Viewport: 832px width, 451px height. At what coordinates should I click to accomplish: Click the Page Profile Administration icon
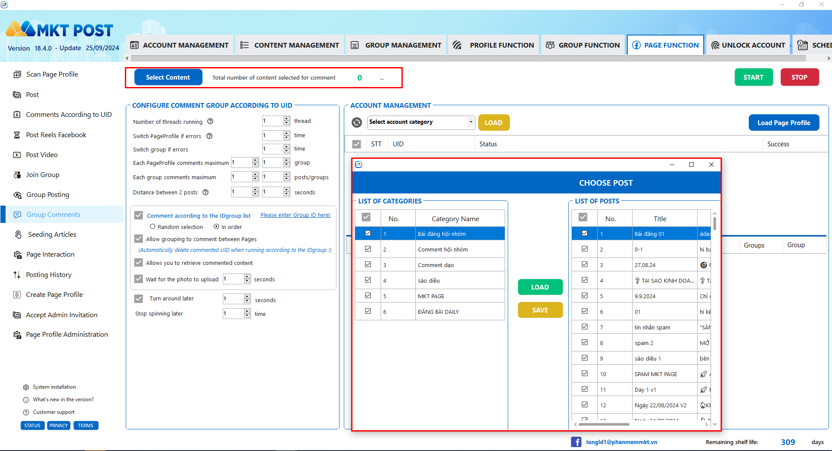[17, 335]
